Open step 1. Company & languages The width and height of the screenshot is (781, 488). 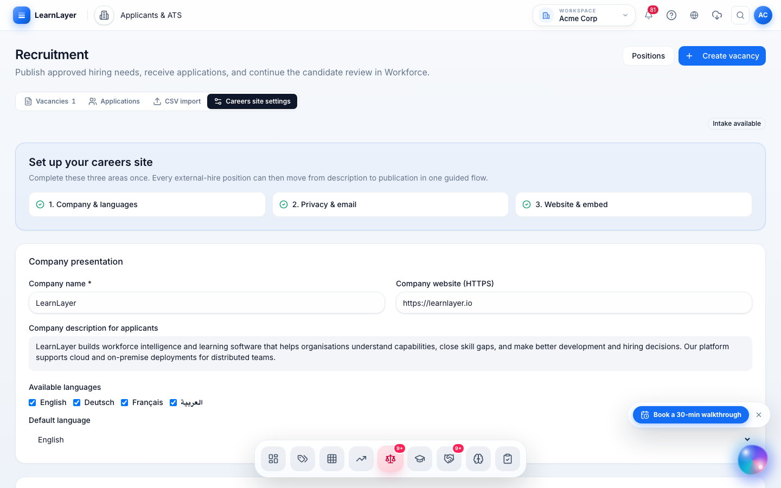pos(147,204)
